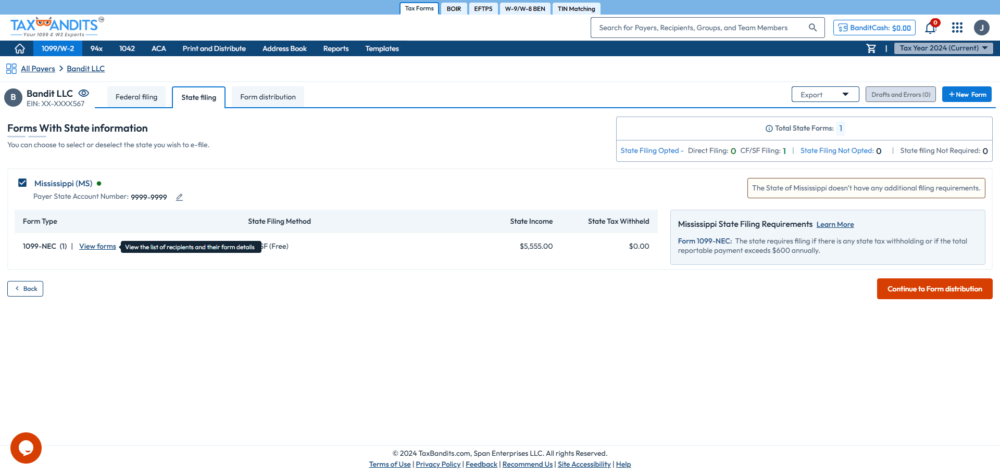This screenshot has height=474, width=1000.
Task: Select the TIN Matching top tab
Action: pos(576,9)
